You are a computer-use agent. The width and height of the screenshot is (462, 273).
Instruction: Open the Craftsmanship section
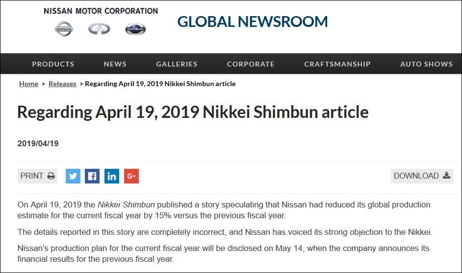[337, 64]
